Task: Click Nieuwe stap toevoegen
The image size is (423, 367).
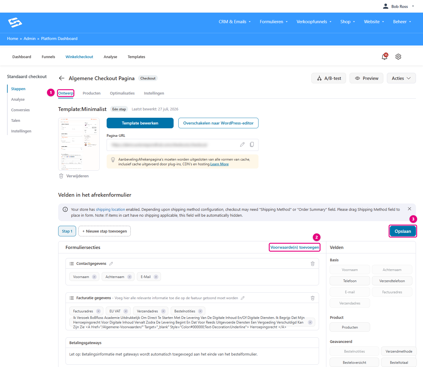Action: click(105, 231)
